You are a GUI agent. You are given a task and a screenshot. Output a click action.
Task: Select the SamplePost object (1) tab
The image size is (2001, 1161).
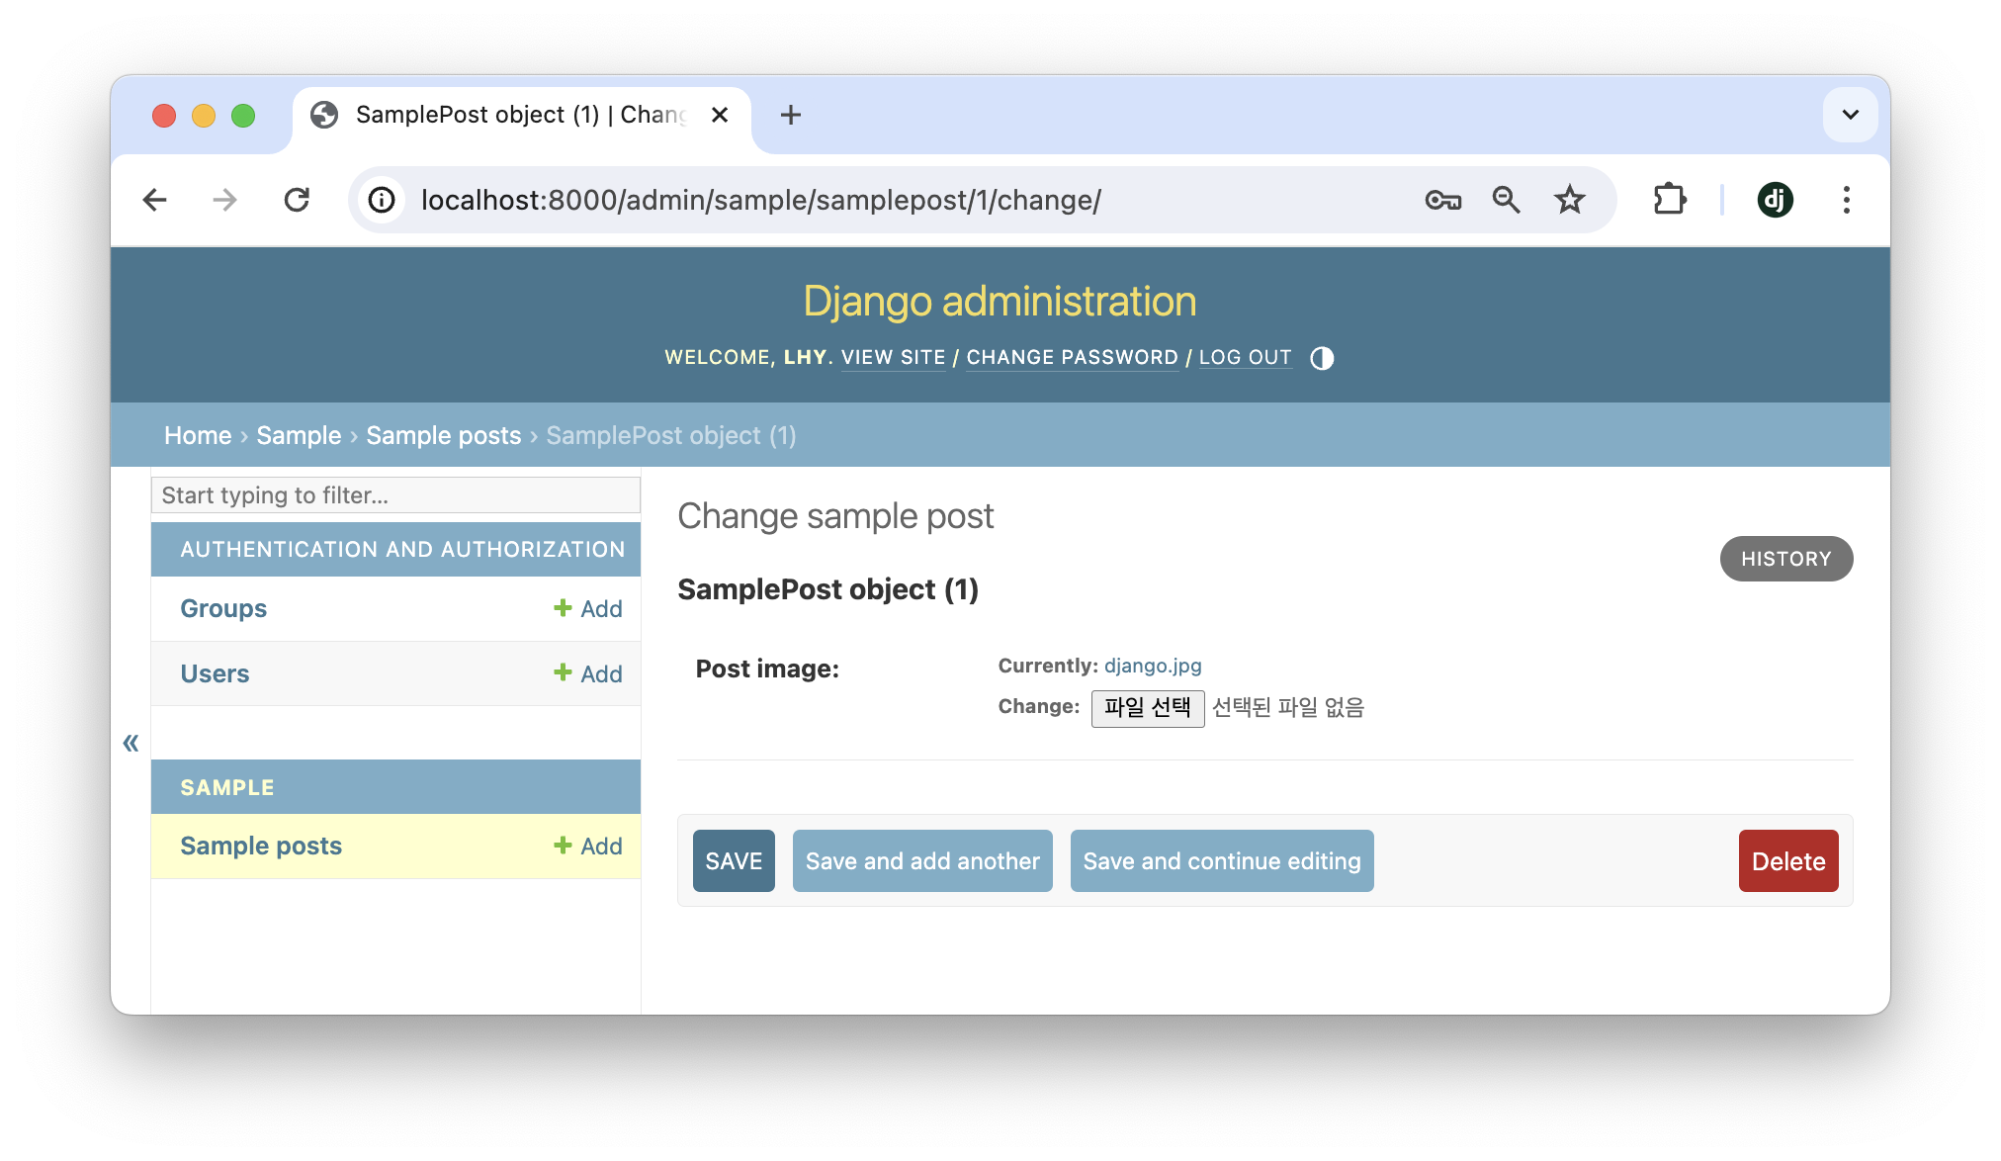pyautogui.click(x=520, y=115)
